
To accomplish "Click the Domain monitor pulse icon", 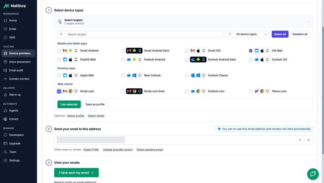I will coord(5,79).
